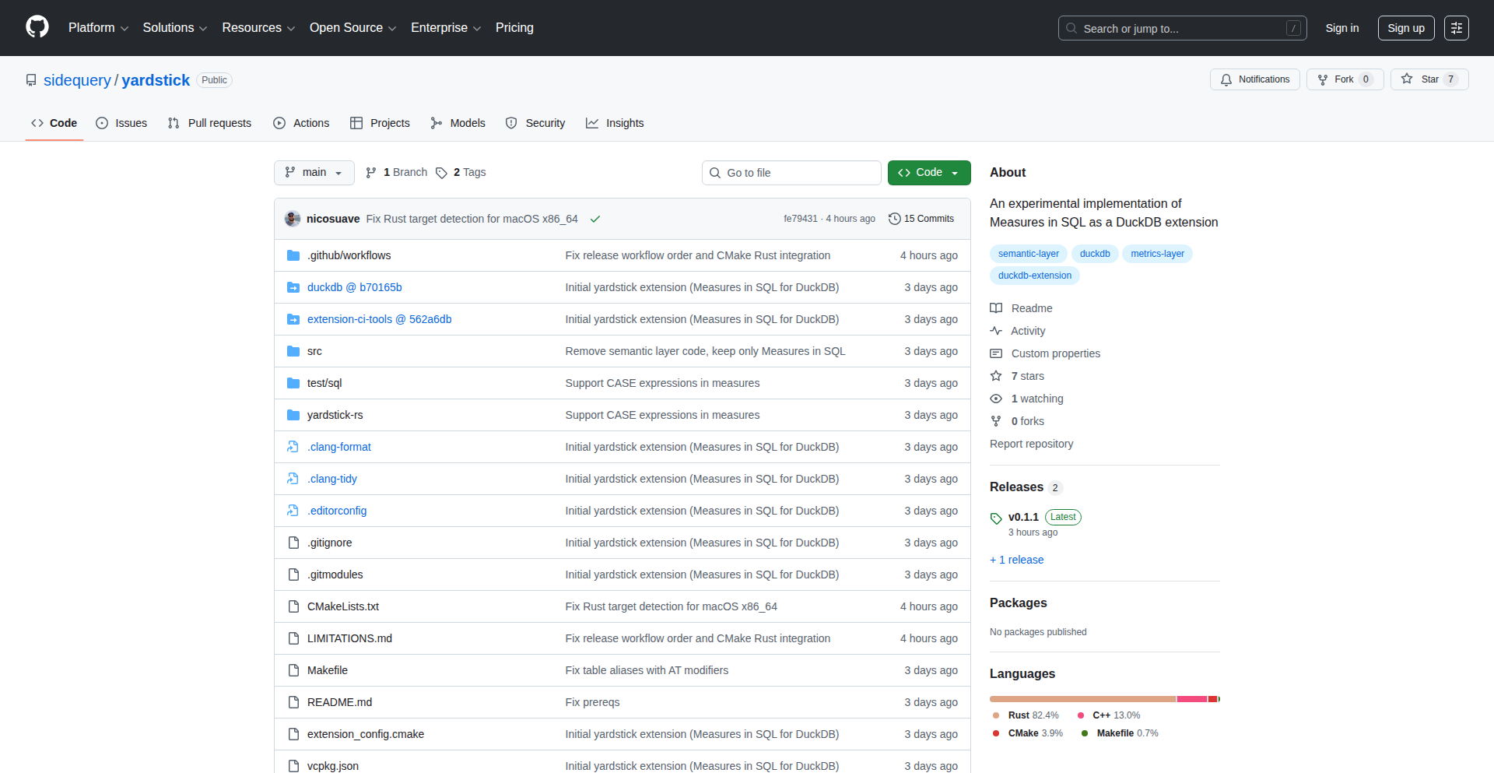
Task: Click the Rust segment of language bar
Action: (x=1082, y=698)
